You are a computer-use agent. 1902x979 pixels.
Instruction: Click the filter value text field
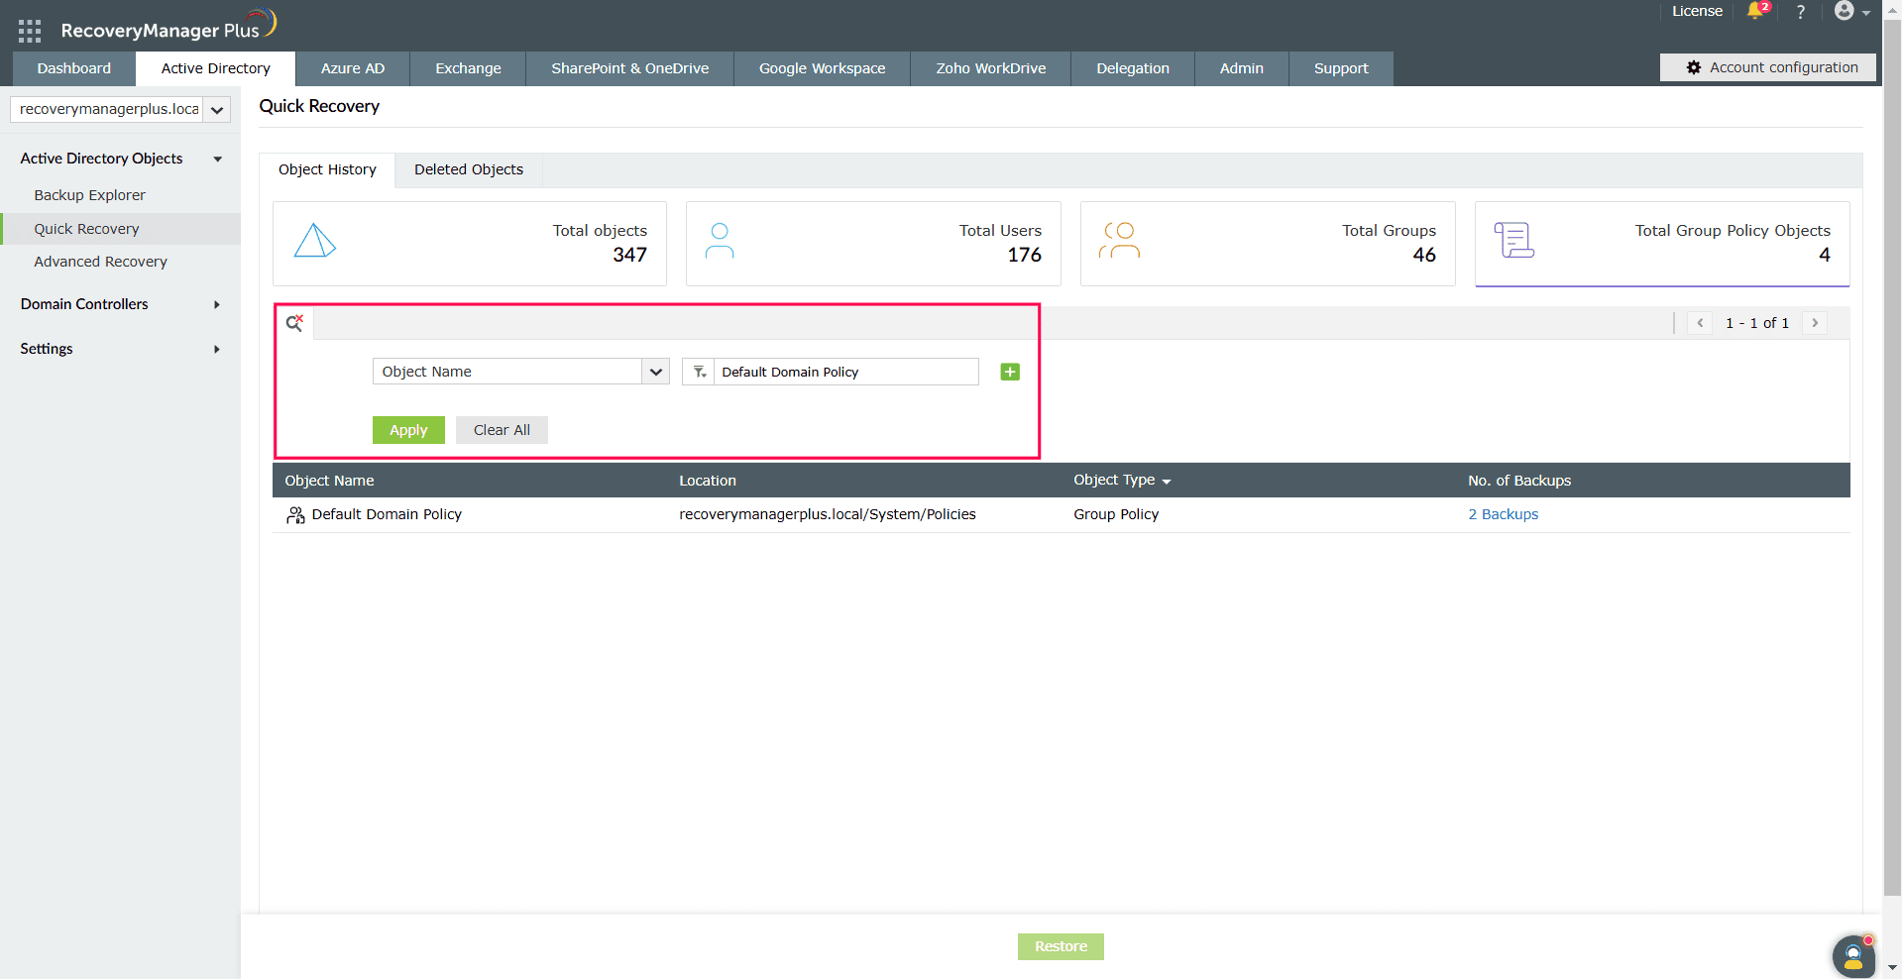[846, 372]
